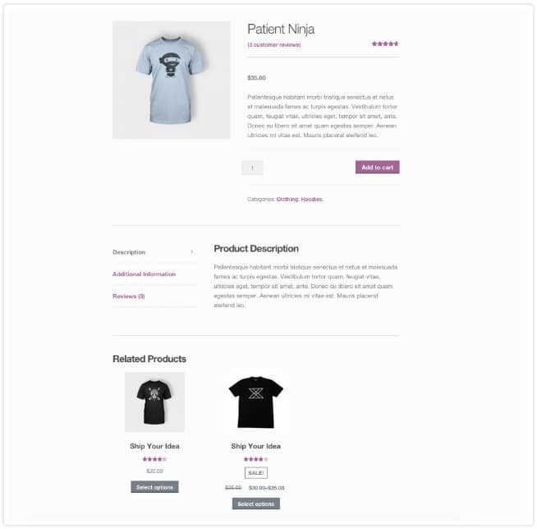Open the 3 customer reviews link
This screenshot has height=529, width=537.
point(274,45)
